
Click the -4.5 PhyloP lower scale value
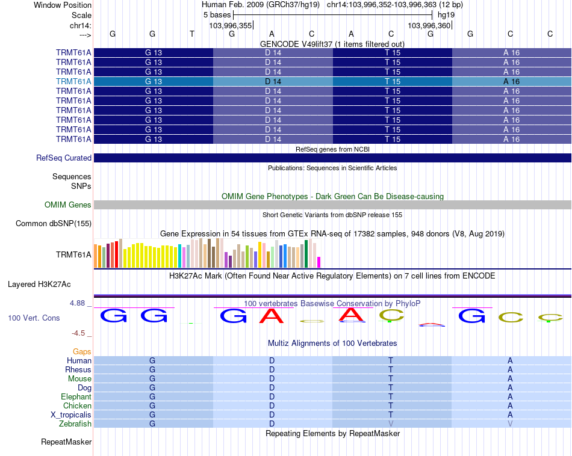[78, 333]
